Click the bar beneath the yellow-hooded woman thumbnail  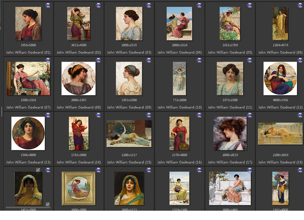click(28, 207)
